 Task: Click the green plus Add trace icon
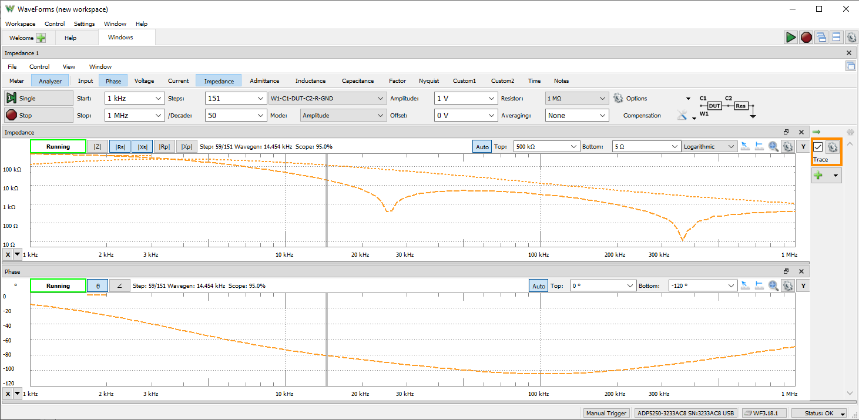click(818, 175)
